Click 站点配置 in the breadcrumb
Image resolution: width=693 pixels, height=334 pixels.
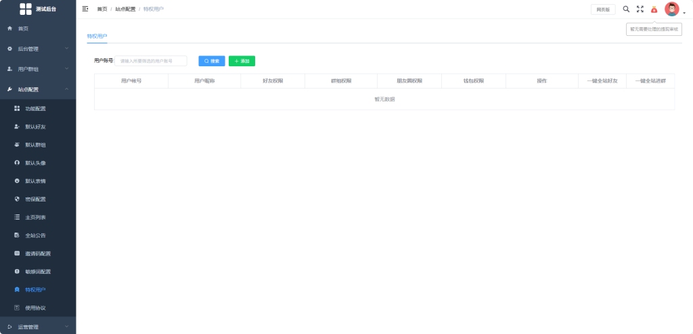click(125, 9)
